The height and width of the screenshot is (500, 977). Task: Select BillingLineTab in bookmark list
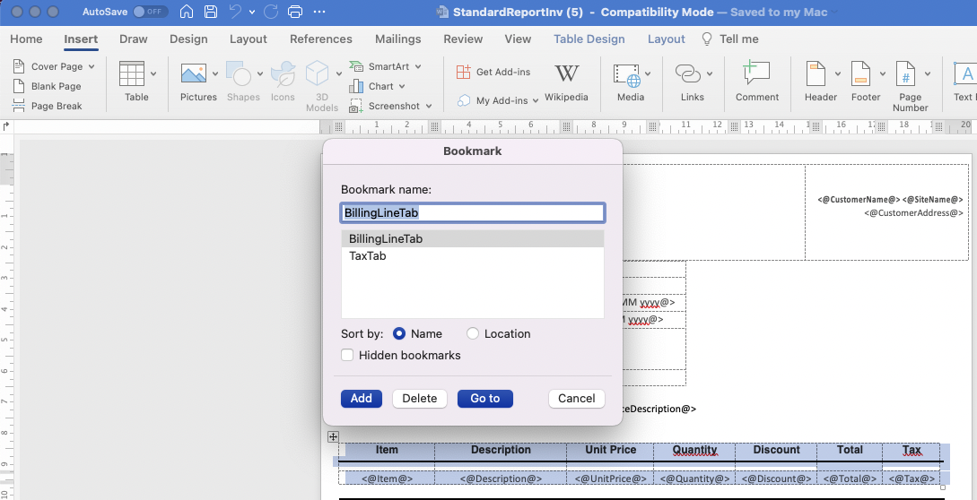click(x=472, y=238)
